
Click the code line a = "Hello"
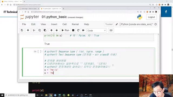(x=51, y=70)
